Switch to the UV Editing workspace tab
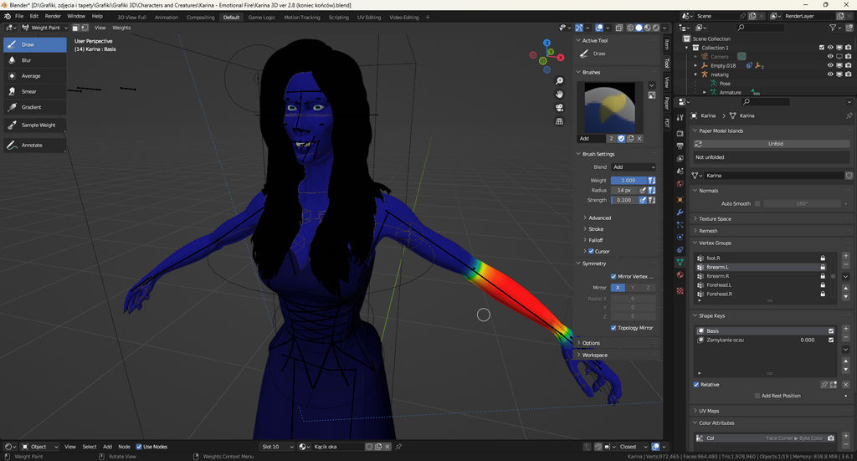 click(x=368, y=17)
